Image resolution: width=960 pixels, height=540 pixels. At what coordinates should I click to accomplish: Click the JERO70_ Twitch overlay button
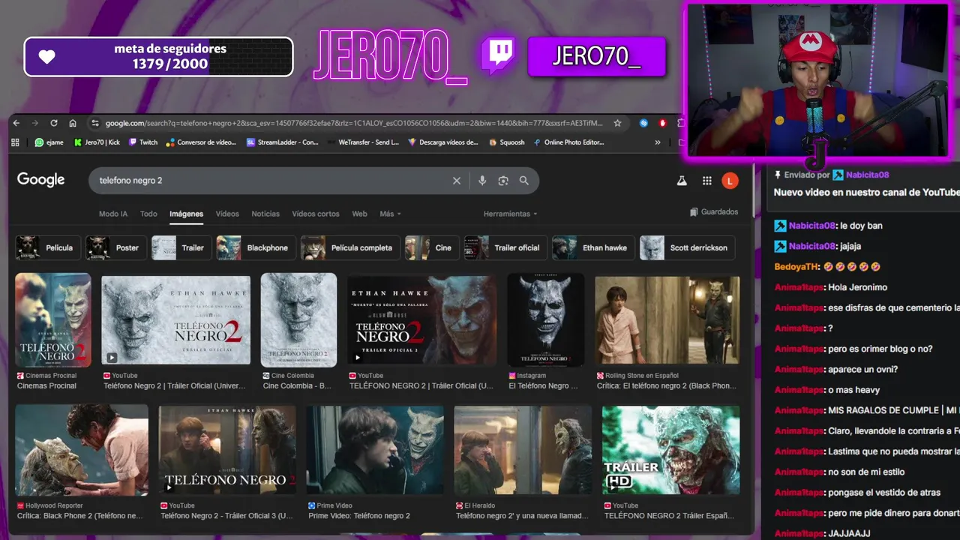coord(596,57)
